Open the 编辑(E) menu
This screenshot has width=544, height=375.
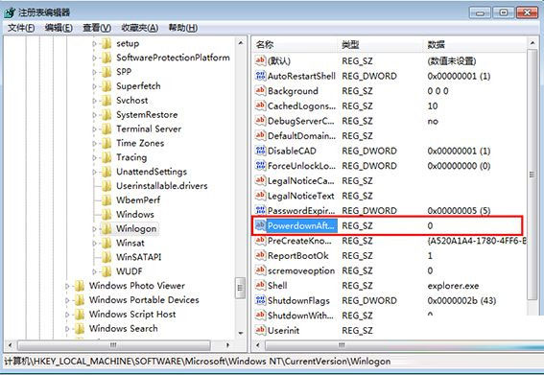point(59,28)
